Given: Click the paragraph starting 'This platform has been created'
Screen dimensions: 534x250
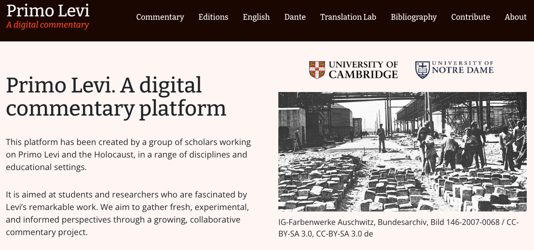Looking at the screenshot, I should [x=128, y=155].
